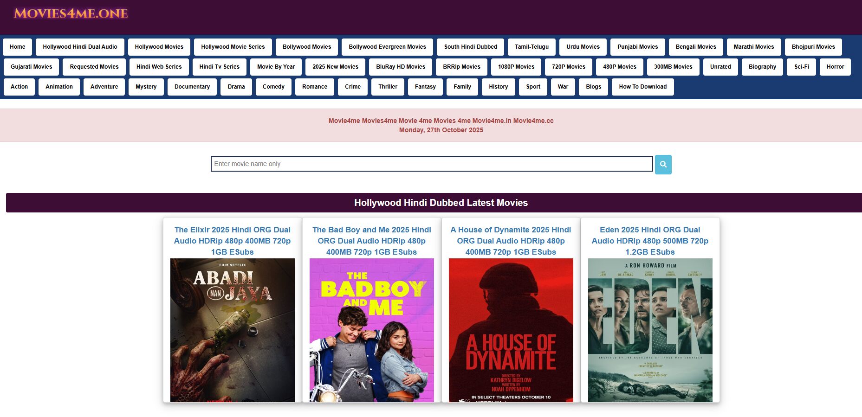Select Sport genre
862x417 pixels.
(533, 87)
